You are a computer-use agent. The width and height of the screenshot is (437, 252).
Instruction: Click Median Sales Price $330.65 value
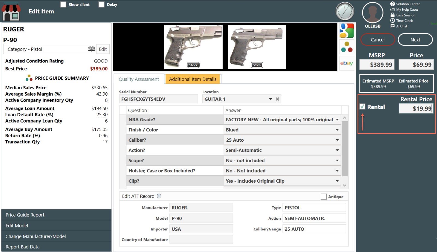pos(99,88)
